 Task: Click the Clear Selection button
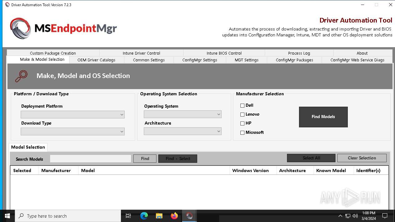tap(362, 158)
